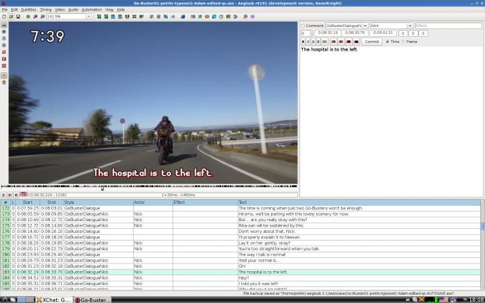Viewport: 485px width, 303px height.
Task: Click the start time field 0:08:32.19
Action: [x=328, y=33]
